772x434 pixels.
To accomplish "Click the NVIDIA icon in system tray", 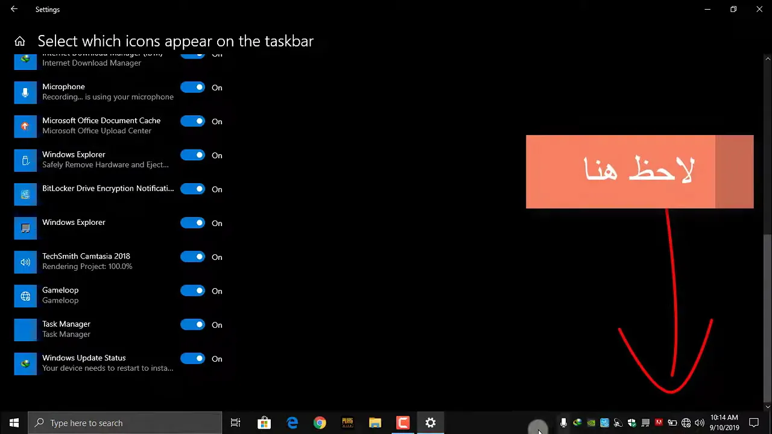I will click(591, 423).
